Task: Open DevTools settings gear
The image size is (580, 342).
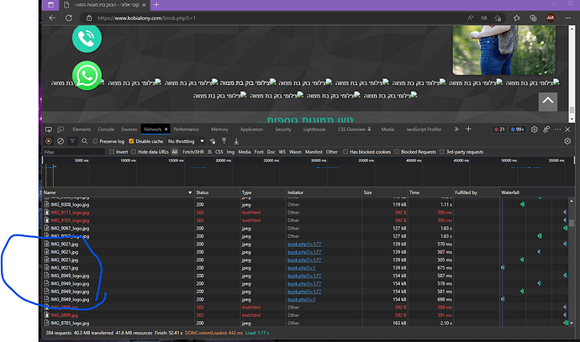Action: pos(534,129)
